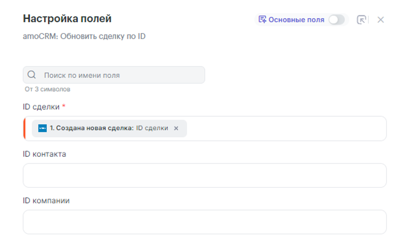Click the Основные поля label text
This screenshot has width=408, height=240.
click(x=296, y=20)
